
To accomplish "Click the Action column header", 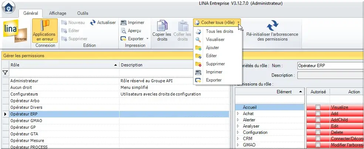I will [347, 92].
